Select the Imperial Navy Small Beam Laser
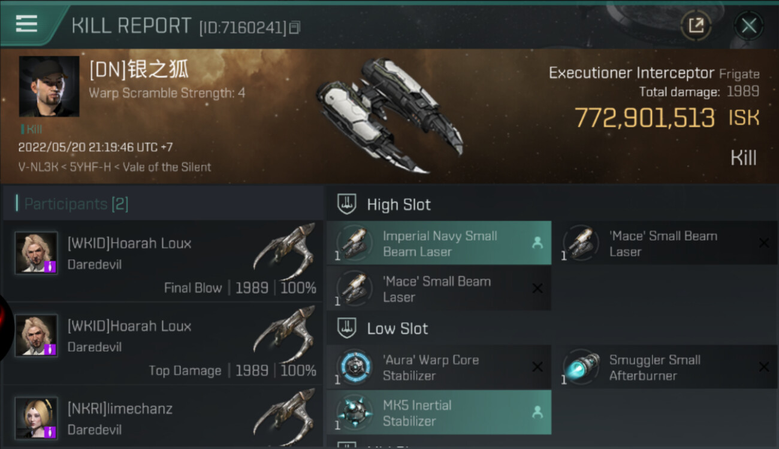The image size is (779, 449). coord(439,244)
